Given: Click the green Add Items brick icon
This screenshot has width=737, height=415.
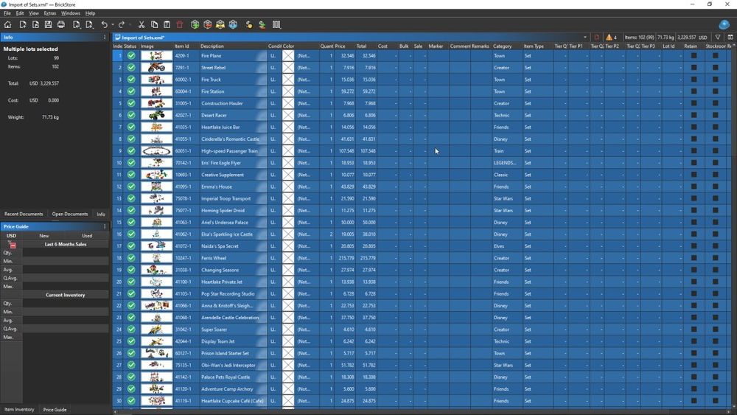Looking at the screenshot, I should pos(195,24).
